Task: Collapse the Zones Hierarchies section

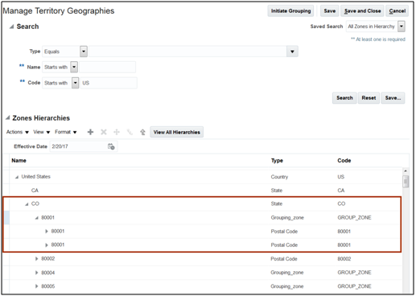Action: click(x=8, y=117)
